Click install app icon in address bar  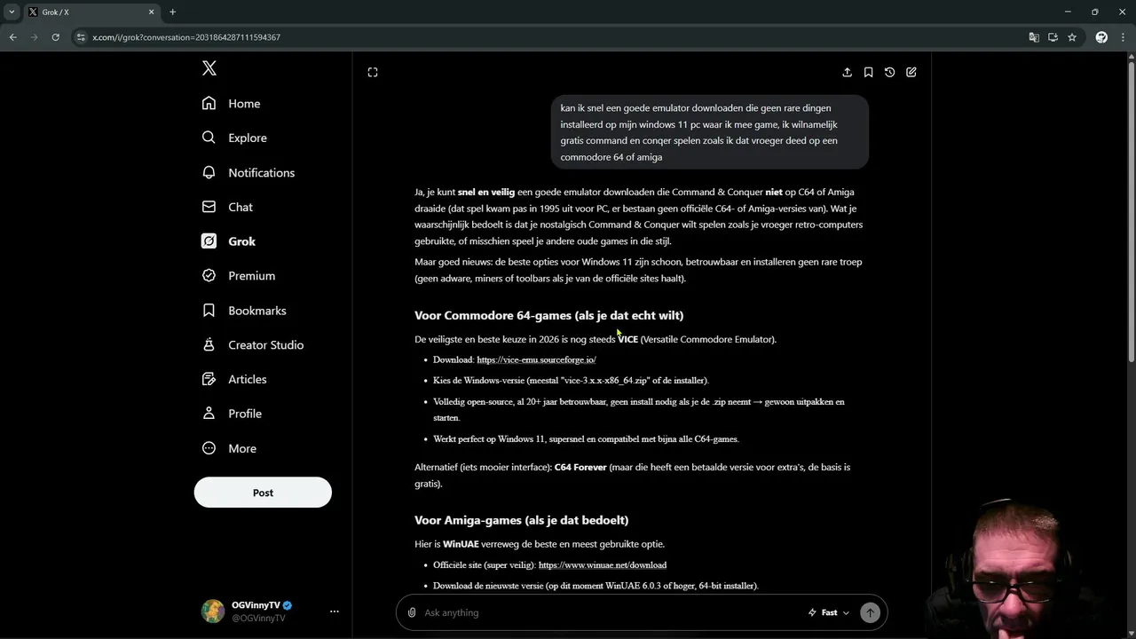point(1053,37)
